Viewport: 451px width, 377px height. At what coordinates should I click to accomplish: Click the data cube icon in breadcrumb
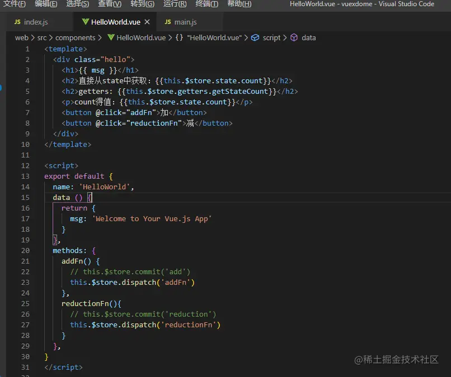point(294,37)
